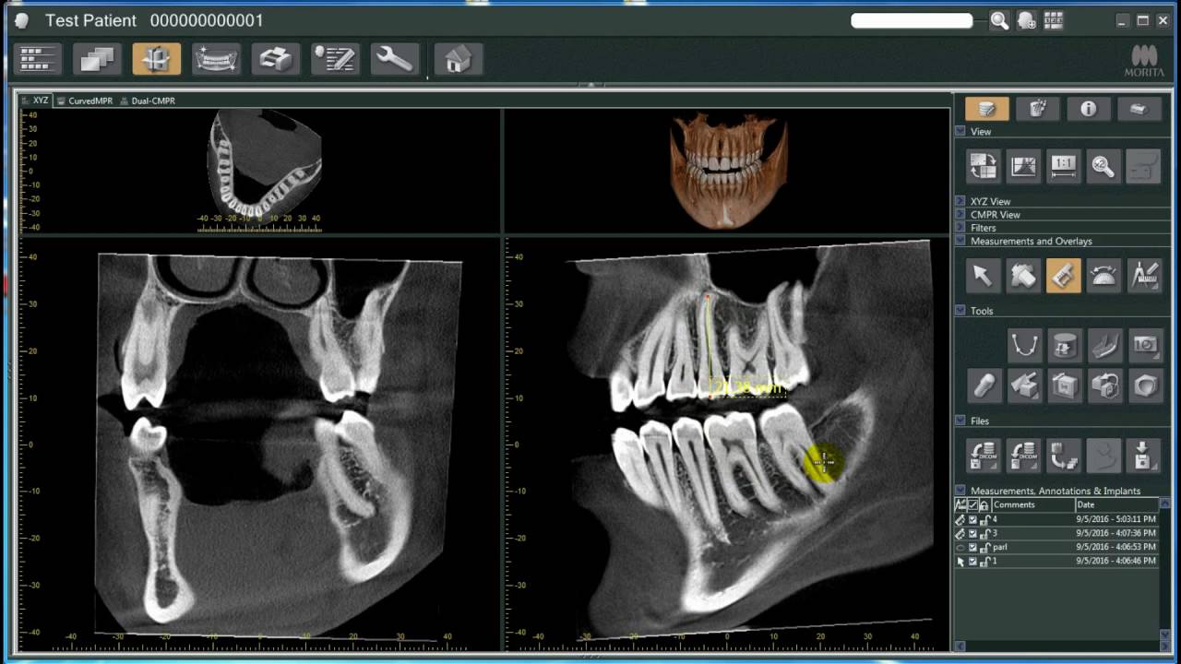Click the search text field
Screen dimensions: 1181x664
(x=912, y=20)
